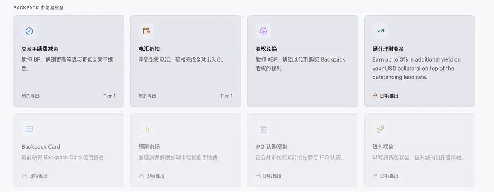Screen dimensions: 494x192
Task: Click the wallet icon on 电汇折扣 card
Action: click(x=146, y=31)
